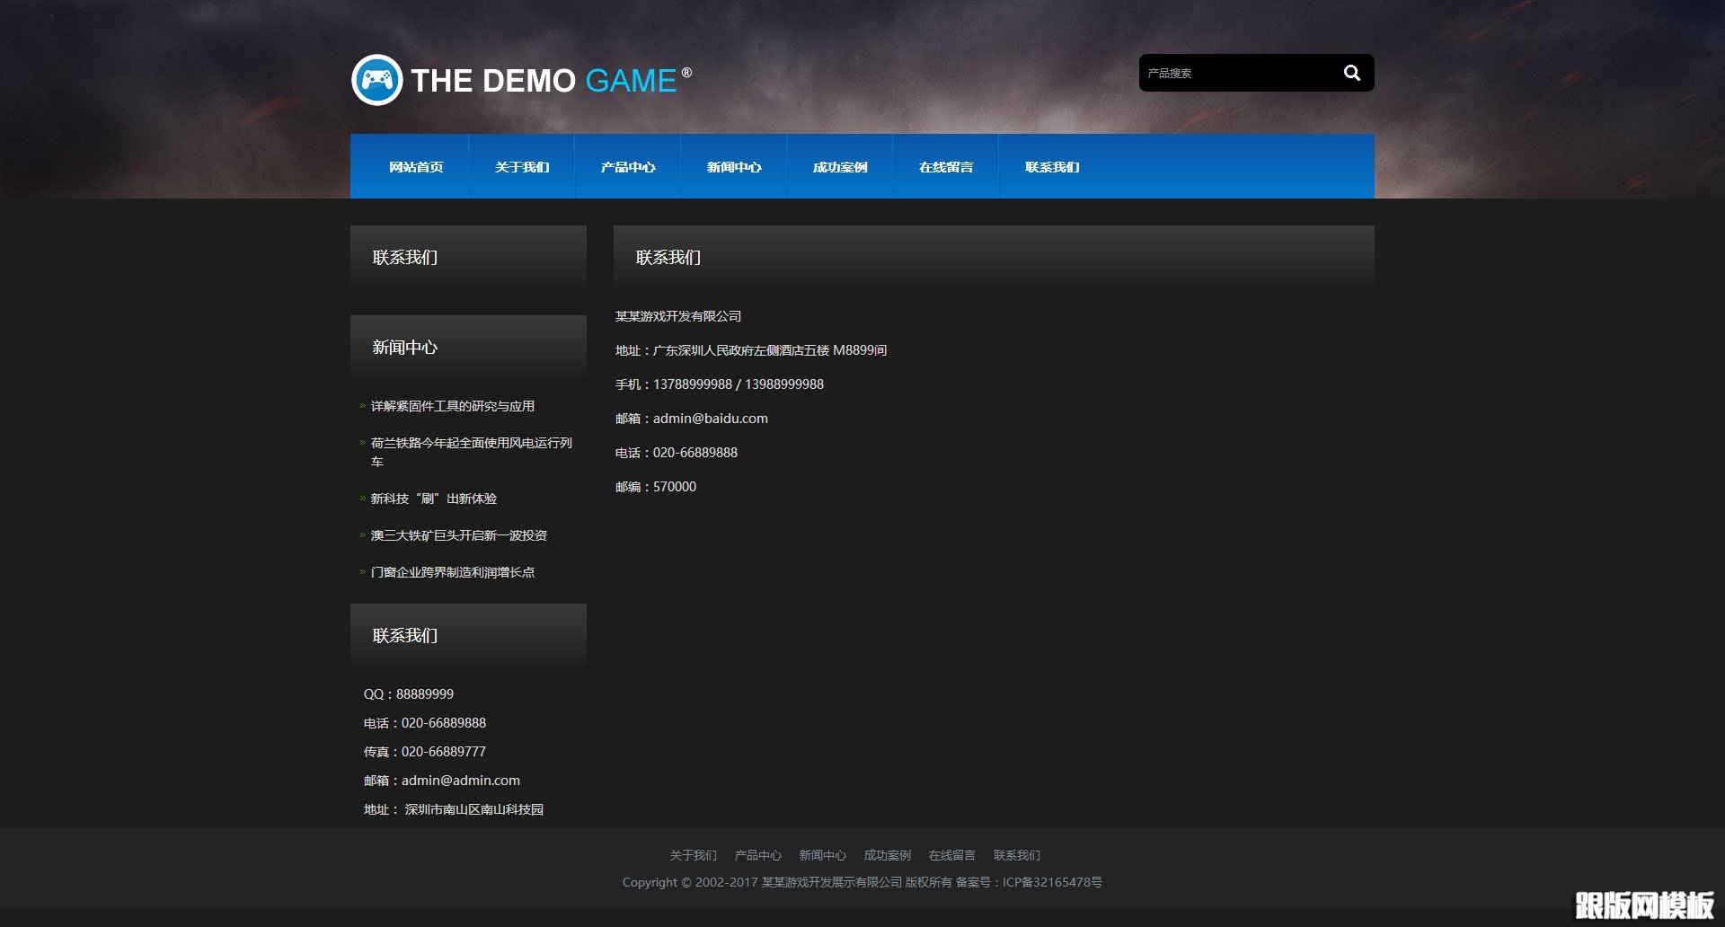Open footer link 在线留言
Image resolution: width=1725 pixels, height=927 pixels.
951,855
